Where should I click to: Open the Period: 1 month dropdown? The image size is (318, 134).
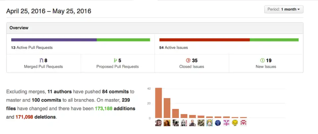click(x=284, y=9)
